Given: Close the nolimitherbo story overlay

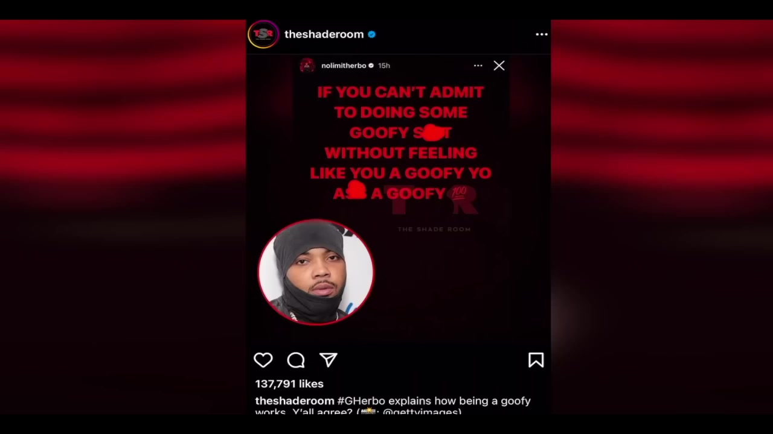Looking at the screenshot, I should coord(499,65).
